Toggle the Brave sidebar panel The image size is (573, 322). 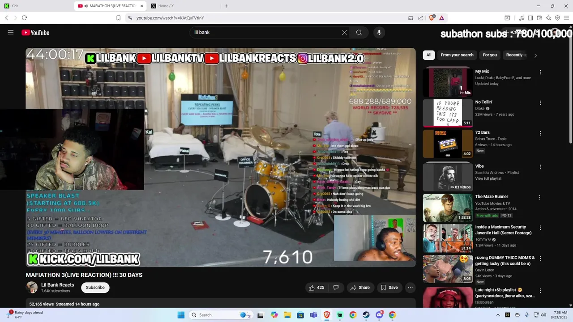(x=530, y=18)
